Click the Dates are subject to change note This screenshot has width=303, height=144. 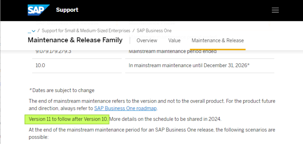(x=62, y=90)
